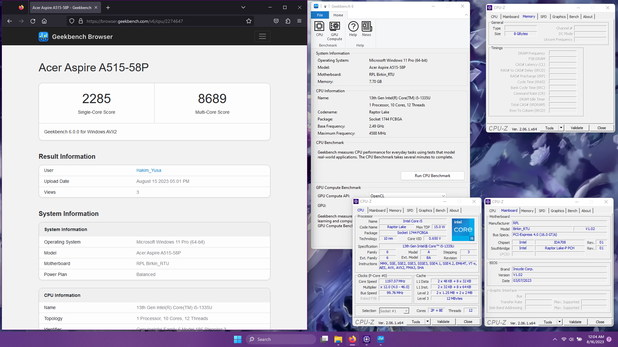618x347 pixels.
Task: Open the CPU benchmark icon in Geekbench ribbon
Action: point(319,29)
